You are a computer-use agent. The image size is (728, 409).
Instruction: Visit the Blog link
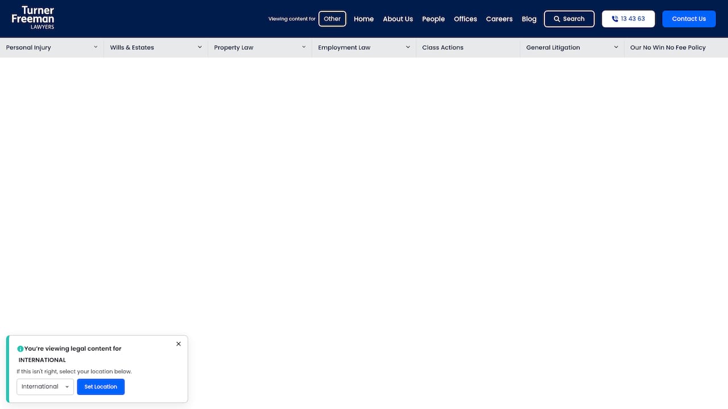(529, 19)
